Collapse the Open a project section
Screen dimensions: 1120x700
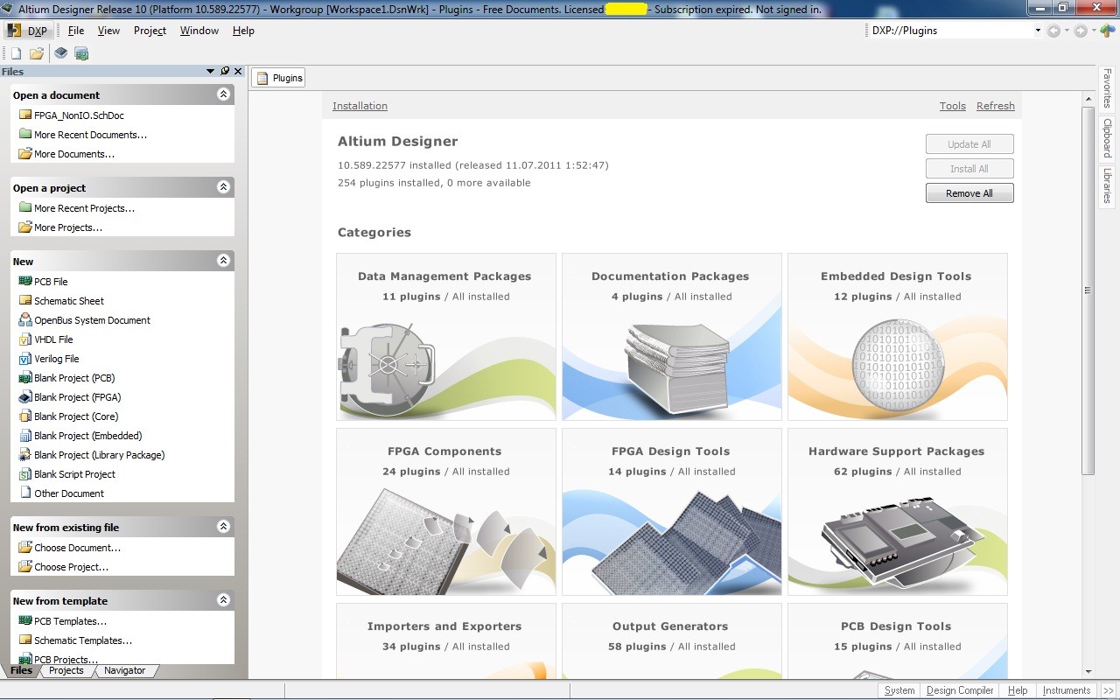(223, 187)
